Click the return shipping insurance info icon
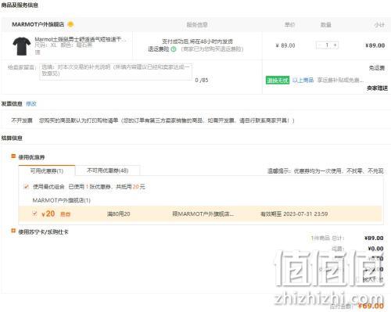The height and width of the screenshot is (312, 391). (174, 49)
